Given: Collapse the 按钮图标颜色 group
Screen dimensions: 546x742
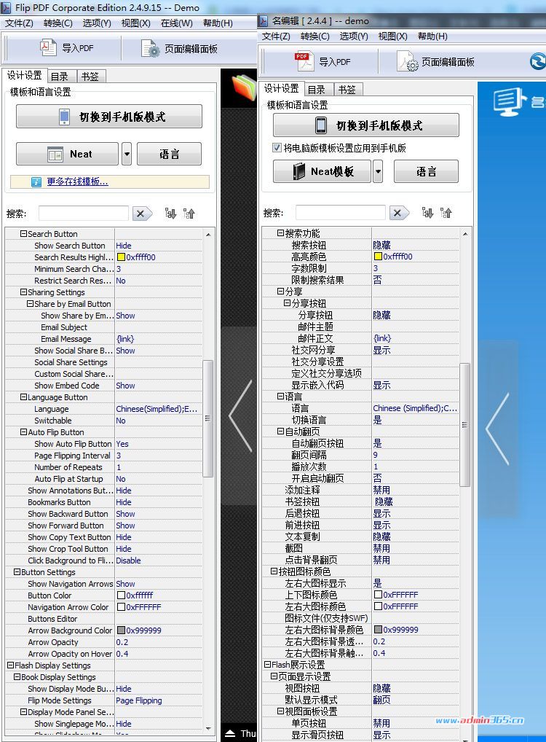Looking at the screenshot, I should [x=274, y=571].
